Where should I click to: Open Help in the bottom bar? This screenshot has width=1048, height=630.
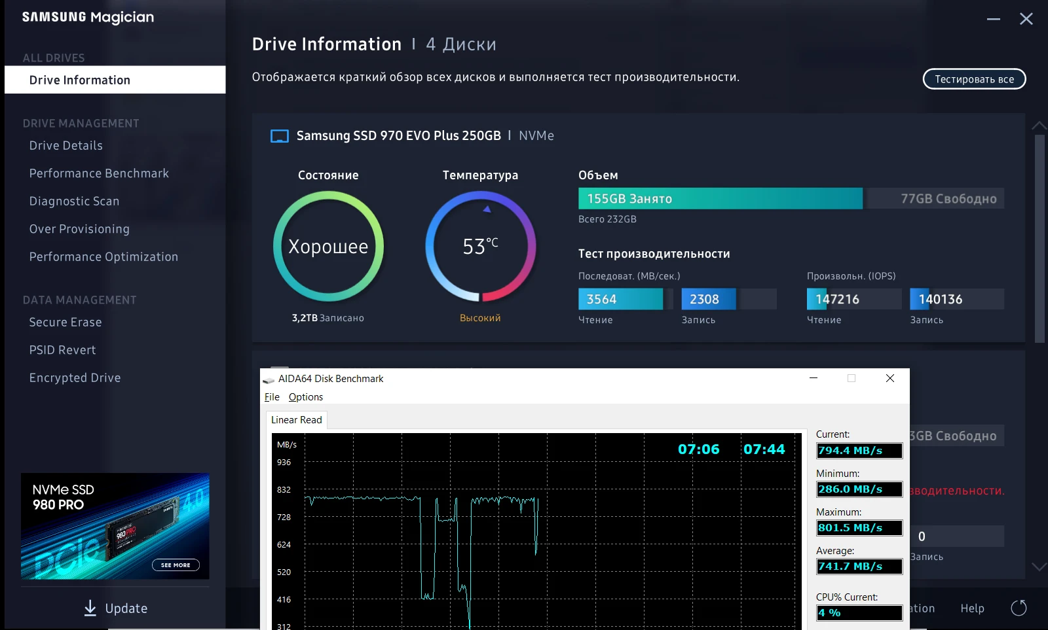(x=972, y=608)
